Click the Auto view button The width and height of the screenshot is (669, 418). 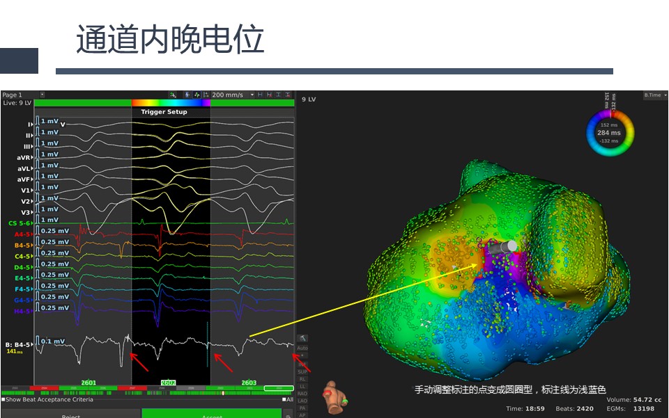[x=302, y=348]
